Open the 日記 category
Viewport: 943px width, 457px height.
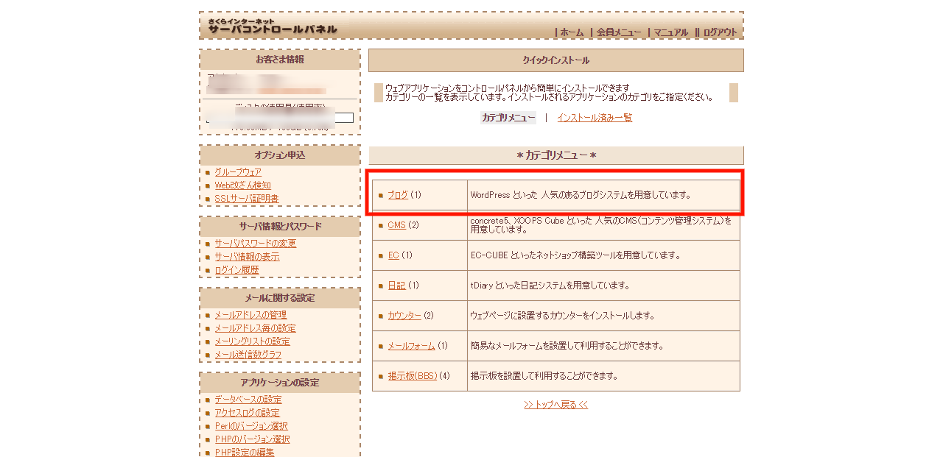[x=396, y=286]
